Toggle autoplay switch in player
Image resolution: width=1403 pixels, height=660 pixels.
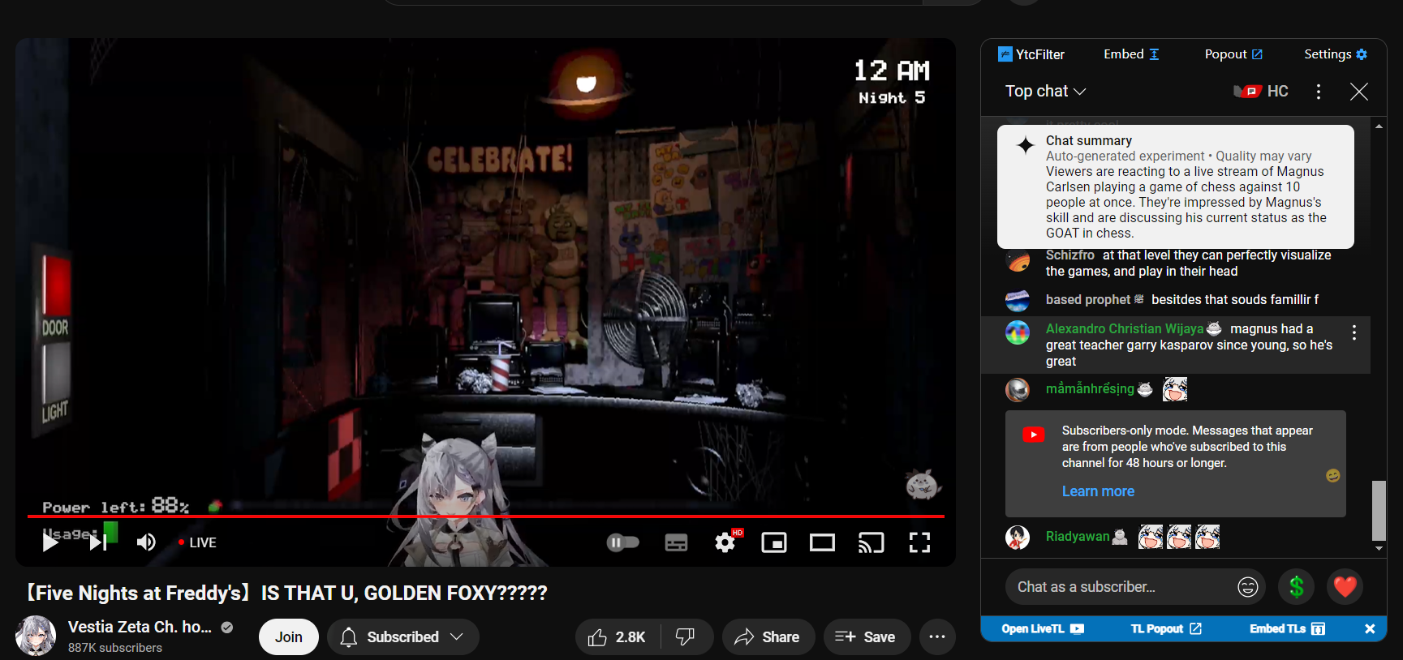(623, 542)
